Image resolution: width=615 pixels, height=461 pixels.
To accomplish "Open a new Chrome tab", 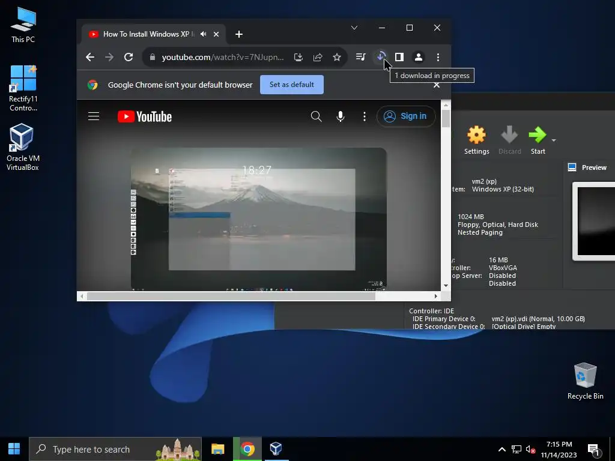I will click(x=239, y=34).
